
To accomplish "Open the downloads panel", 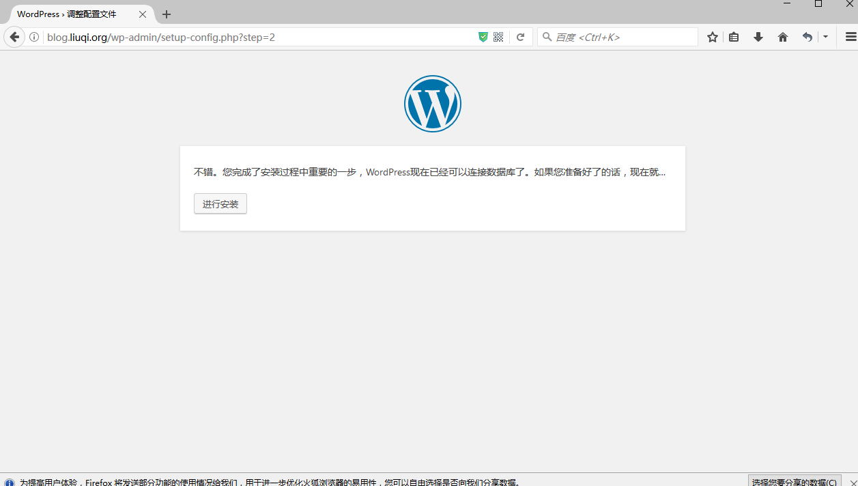I will pyautogui.click(x=758, y=37).
